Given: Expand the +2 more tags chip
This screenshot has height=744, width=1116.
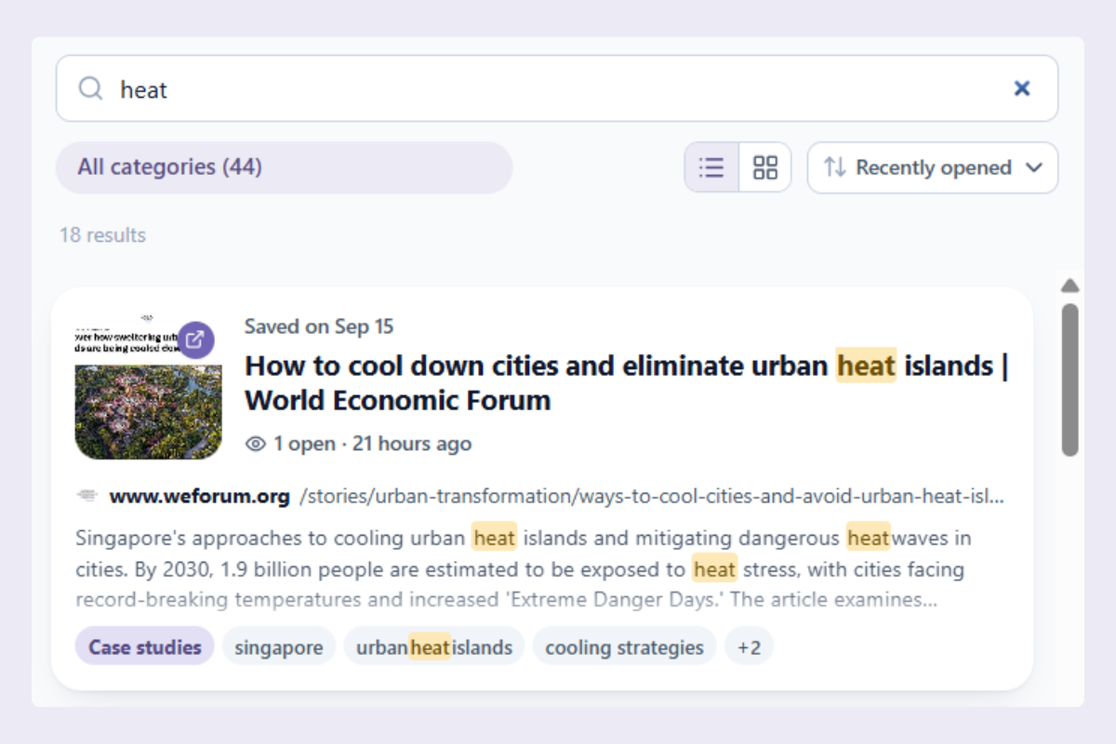Looking at the screenshot, I should click(749, 647).
